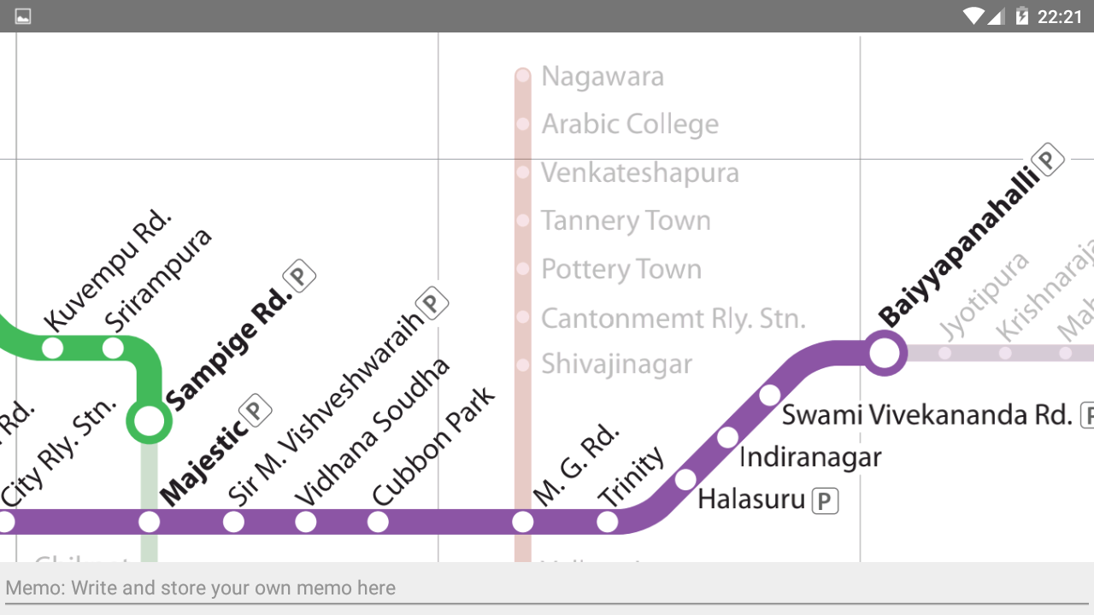This screenshot has width=1094, height=615.
Task: Tap the parking icon next to Halasuru
Action: click(x=825, y=501)
